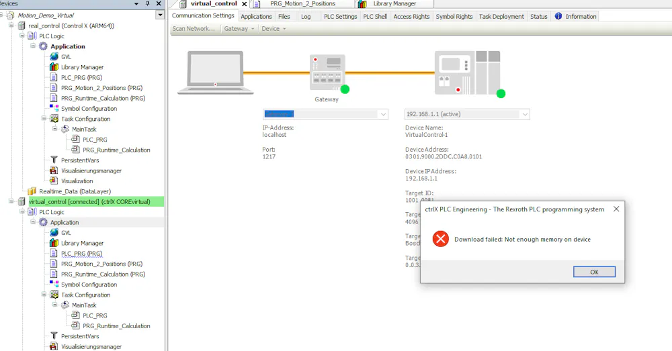
Task: Switch to Symbol Rights tab
Action: (x=454, y=16)
